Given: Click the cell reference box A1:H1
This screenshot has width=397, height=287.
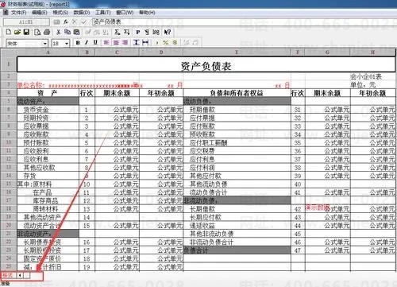Looking at the screenshot, I should coord(26,22).
